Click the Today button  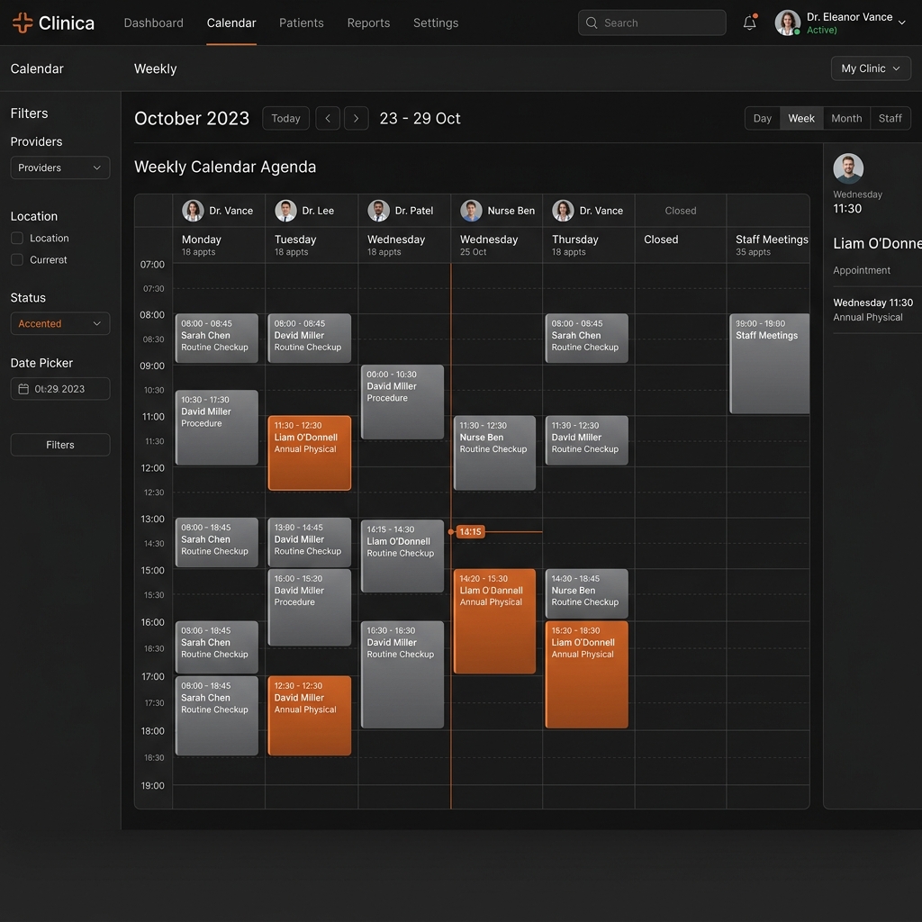pos(285,118)
